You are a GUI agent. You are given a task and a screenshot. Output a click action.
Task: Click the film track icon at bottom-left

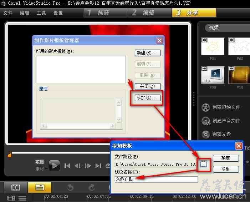11,198
